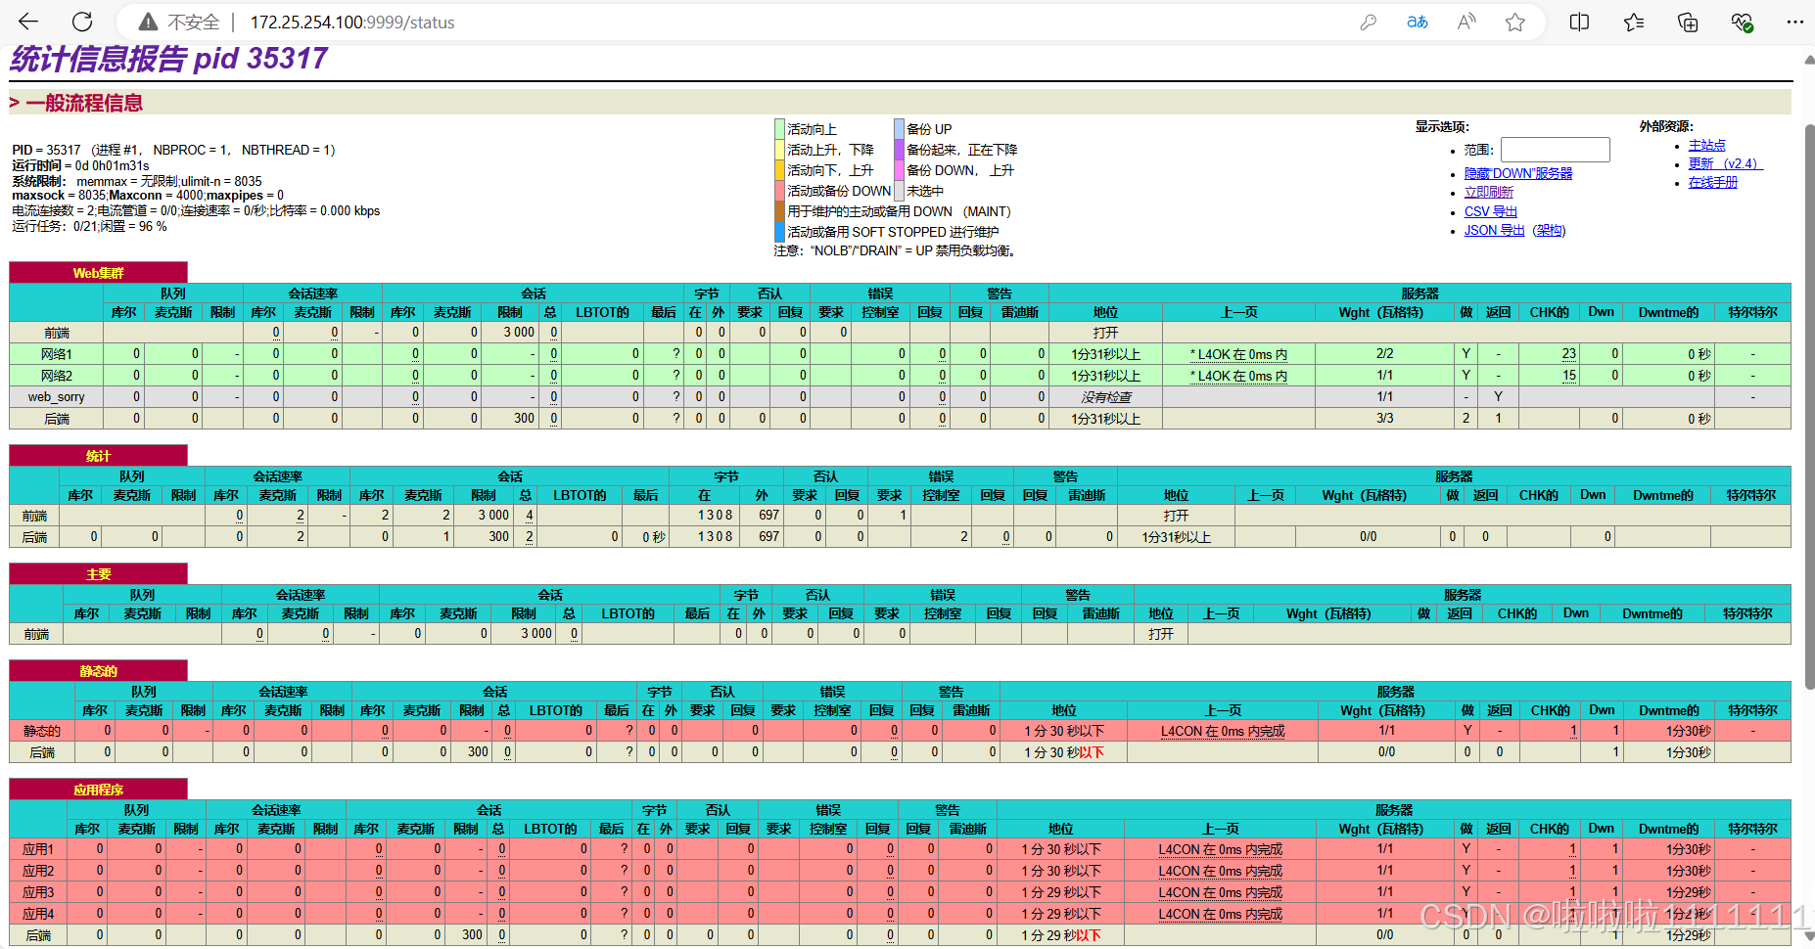Click the translate page icon

(x=1417, y=23)
